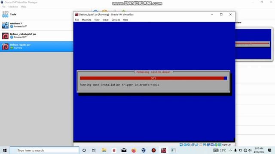275x154 pixels.
Task: Click the mouse integration indicator in status bar
Action: click(216, 145)
